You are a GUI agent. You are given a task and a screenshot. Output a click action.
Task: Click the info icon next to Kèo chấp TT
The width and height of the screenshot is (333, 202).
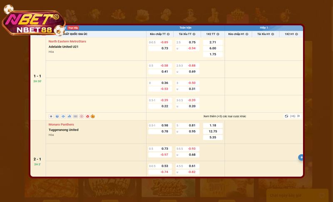tap(168, 34)
